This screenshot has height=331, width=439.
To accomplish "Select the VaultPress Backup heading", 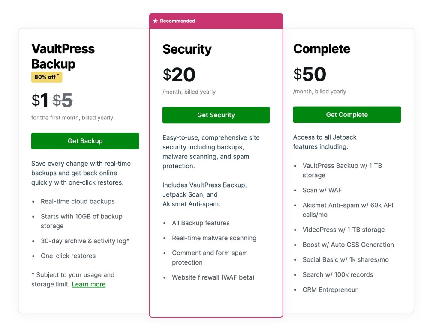I will click(63, 56).
